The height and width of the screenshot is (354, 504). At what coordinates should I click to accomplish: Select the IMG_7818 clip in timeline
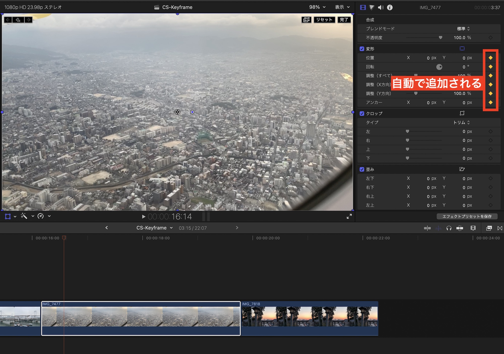coord(309,318)
